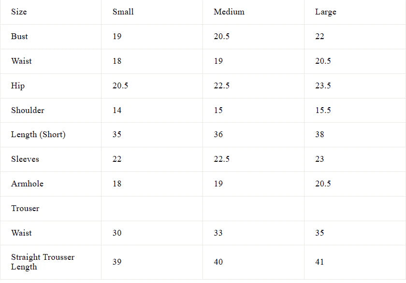406x283 pixels.
Task: Click the Bust row label
Action: [x=19, y=37]
